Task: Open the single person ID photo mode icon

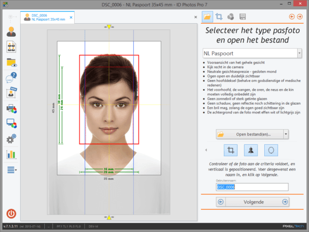Action: point(11,31)
